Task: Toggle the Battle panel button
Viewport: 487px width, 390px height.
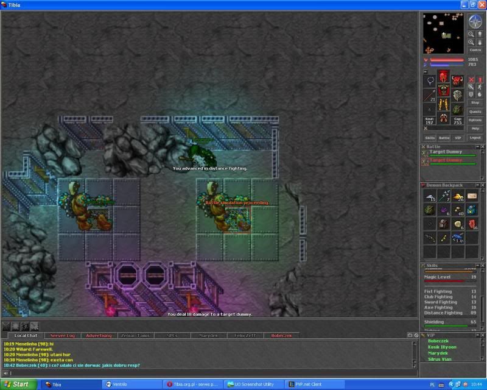Action: pyautogui.click(x=444, y=138)
